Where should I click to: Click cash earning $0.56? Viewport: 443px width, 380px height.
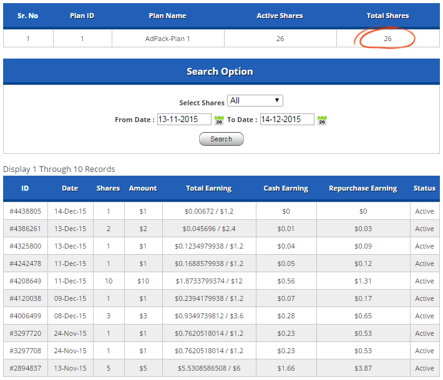[286, 281]
